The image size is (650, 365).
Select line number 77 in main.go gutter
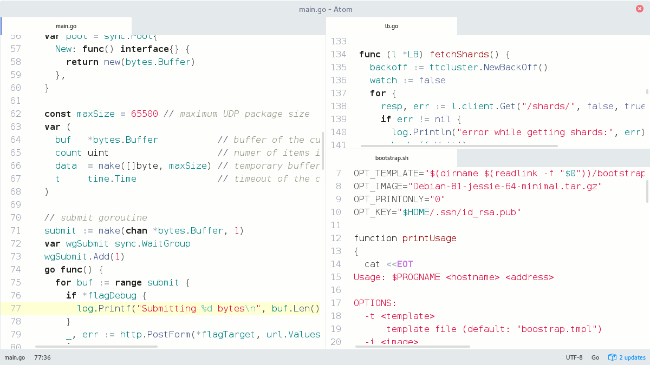(x=15, y=308)
